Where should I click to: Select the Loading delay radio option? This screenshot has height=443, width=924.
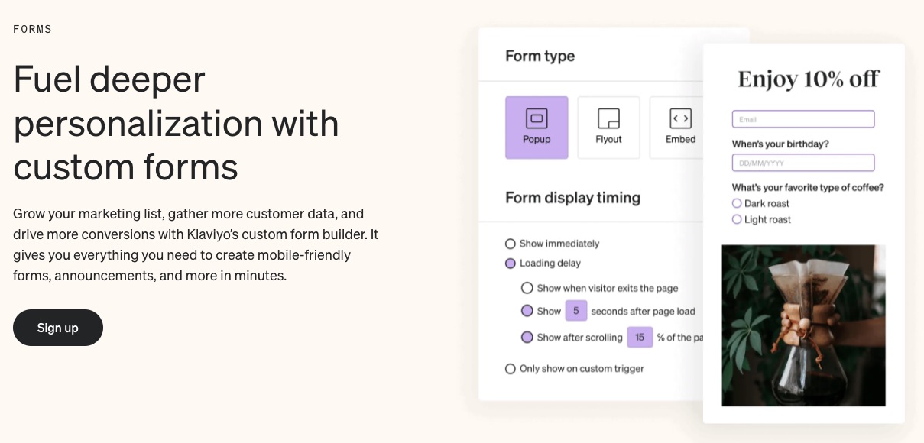(x=511, y=264)
